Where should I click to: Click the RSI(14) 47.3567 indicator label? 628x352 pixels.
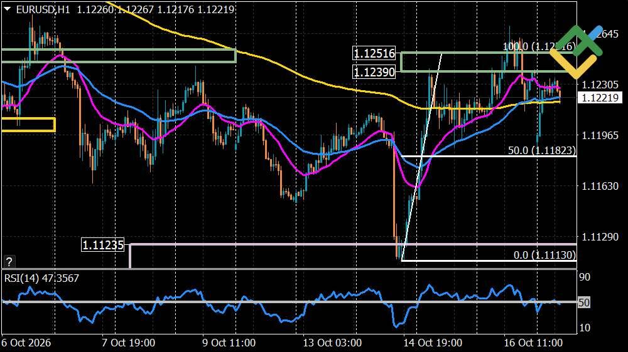pos(41,278)
